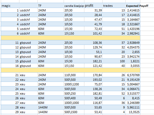This screenshot has width=154, height=115.
Task: Select the 'trades' header cell
Action: pos(114,6)
